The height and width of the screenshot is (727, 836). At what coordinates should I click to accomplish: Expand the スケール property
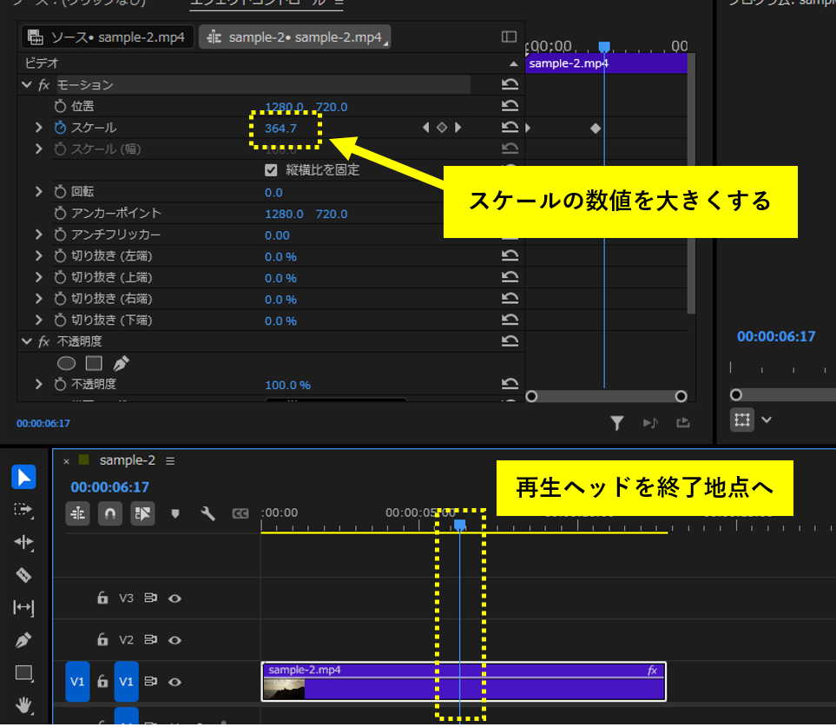[x=38, y=128]
